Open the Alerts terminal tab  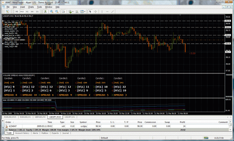point(35,133)
